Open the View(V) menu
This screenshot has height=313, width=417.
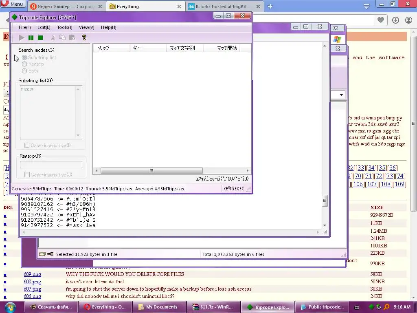click(87, 27)
